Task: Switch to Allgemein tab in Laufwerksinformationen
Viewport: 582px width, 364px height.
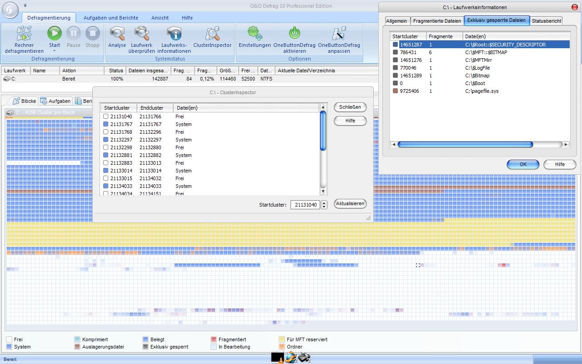Action: (x=396, y=21)
